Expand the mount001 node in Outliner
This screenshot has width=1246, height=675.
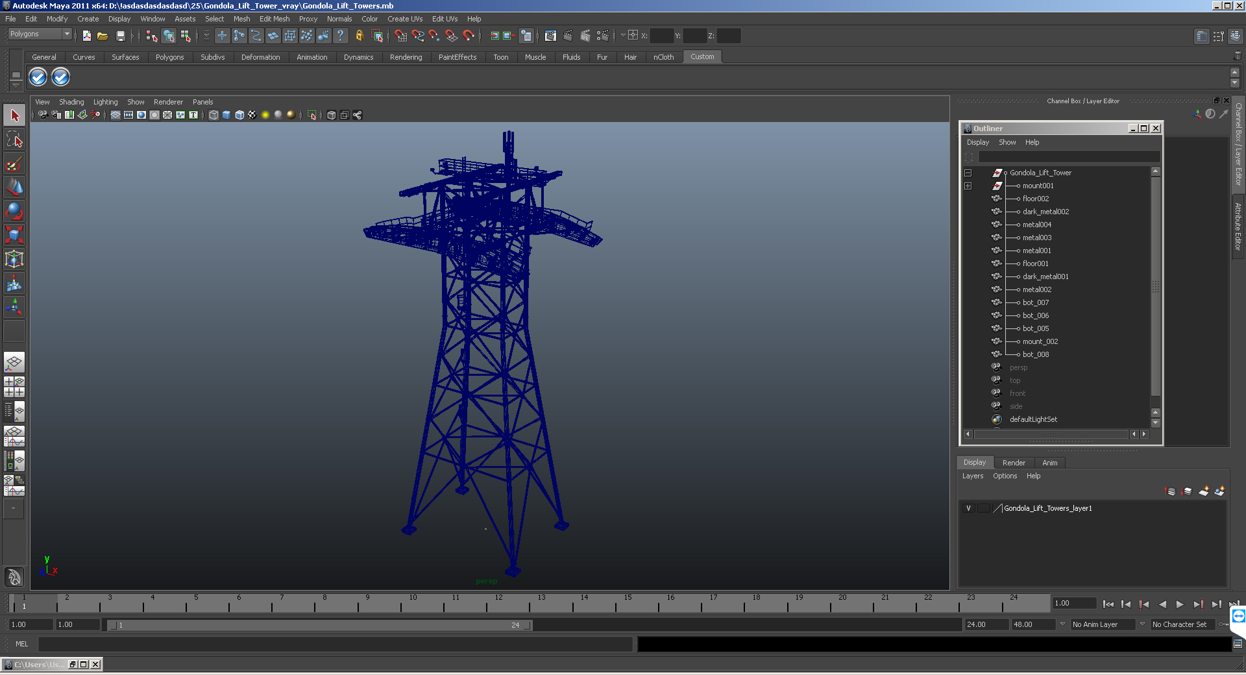click(968, 186)
